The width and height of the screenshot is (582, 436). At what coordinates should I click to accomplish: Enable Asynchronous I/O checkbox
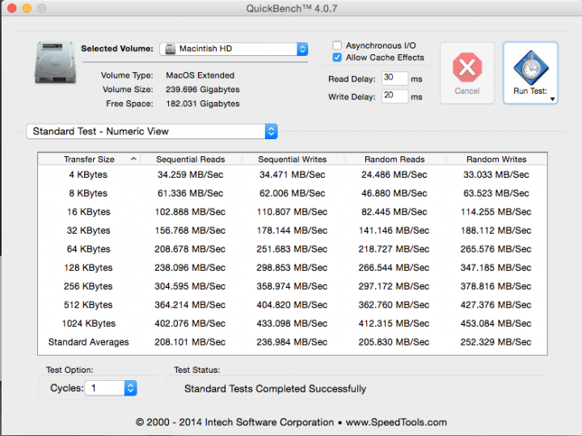[337, 45]
